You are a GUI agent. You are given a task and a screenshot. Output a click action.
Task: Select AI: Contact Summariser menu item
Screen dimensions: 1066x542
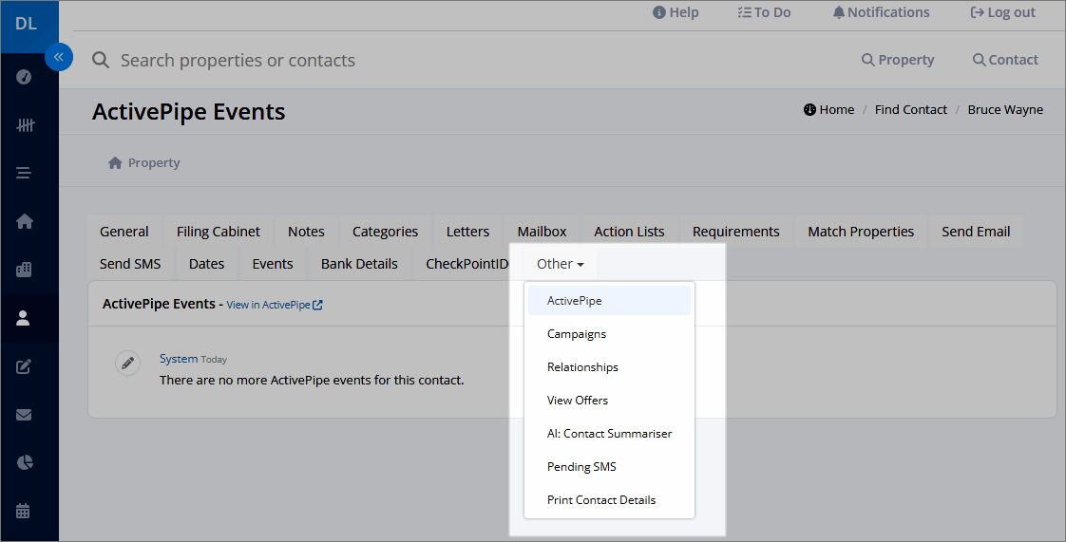[x=609, y=434]
